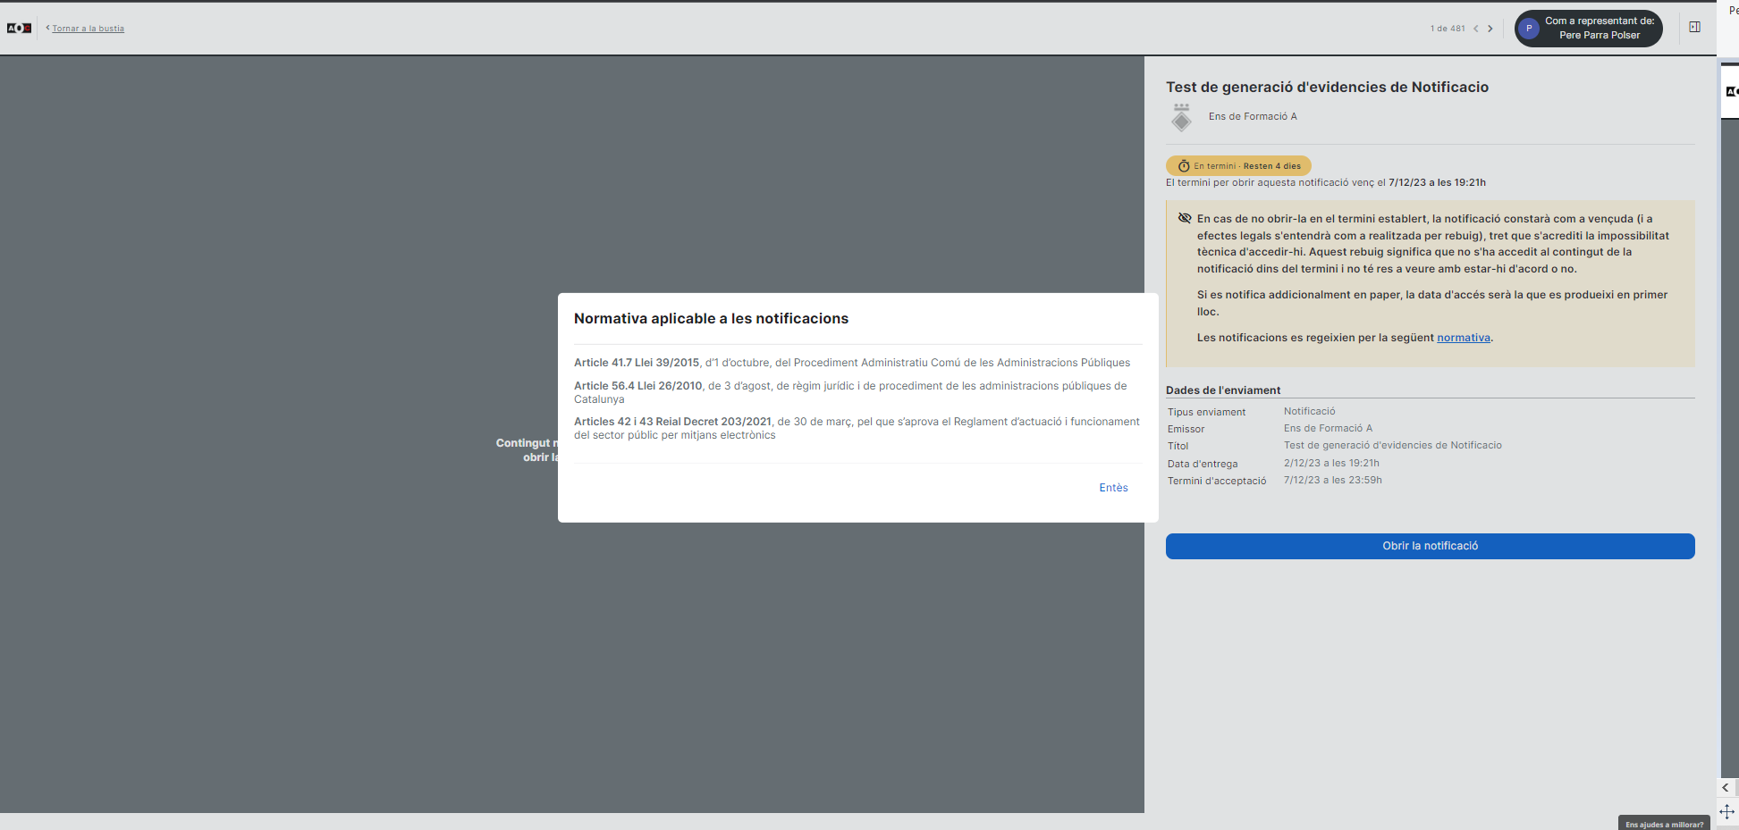1739x830 pixels.
Task: Click the 'En termini · Resten 4 dies' badge
Action: coord(1238,166)
